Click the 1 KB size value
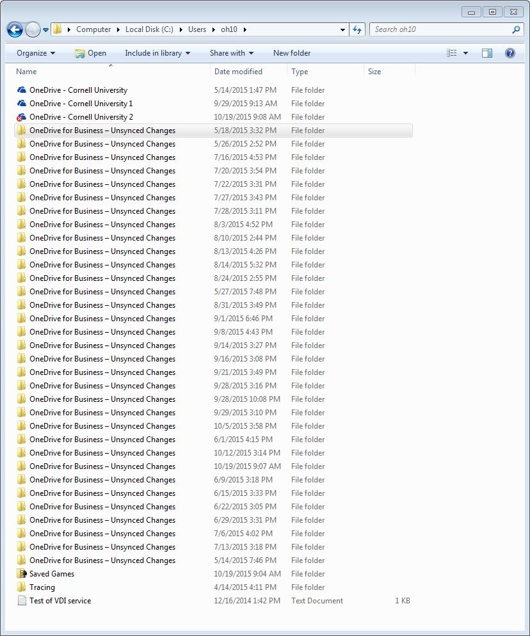Image resolution: width=530 pixels, height=636 pixels. [403, 600]
